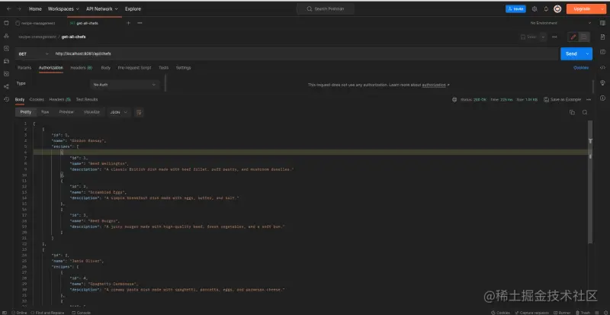Open the Test Results tab
Screen dimensions: 610x315
tap(87, 100)
